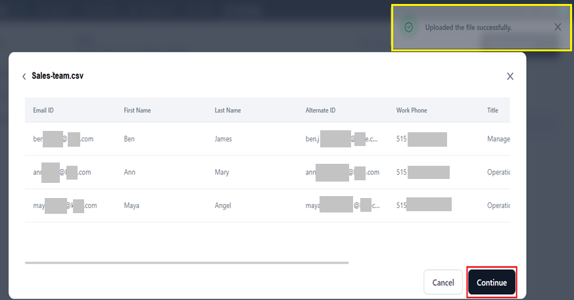Click the last name cell Mary
The image size is (574, 300).
[222, 172]
